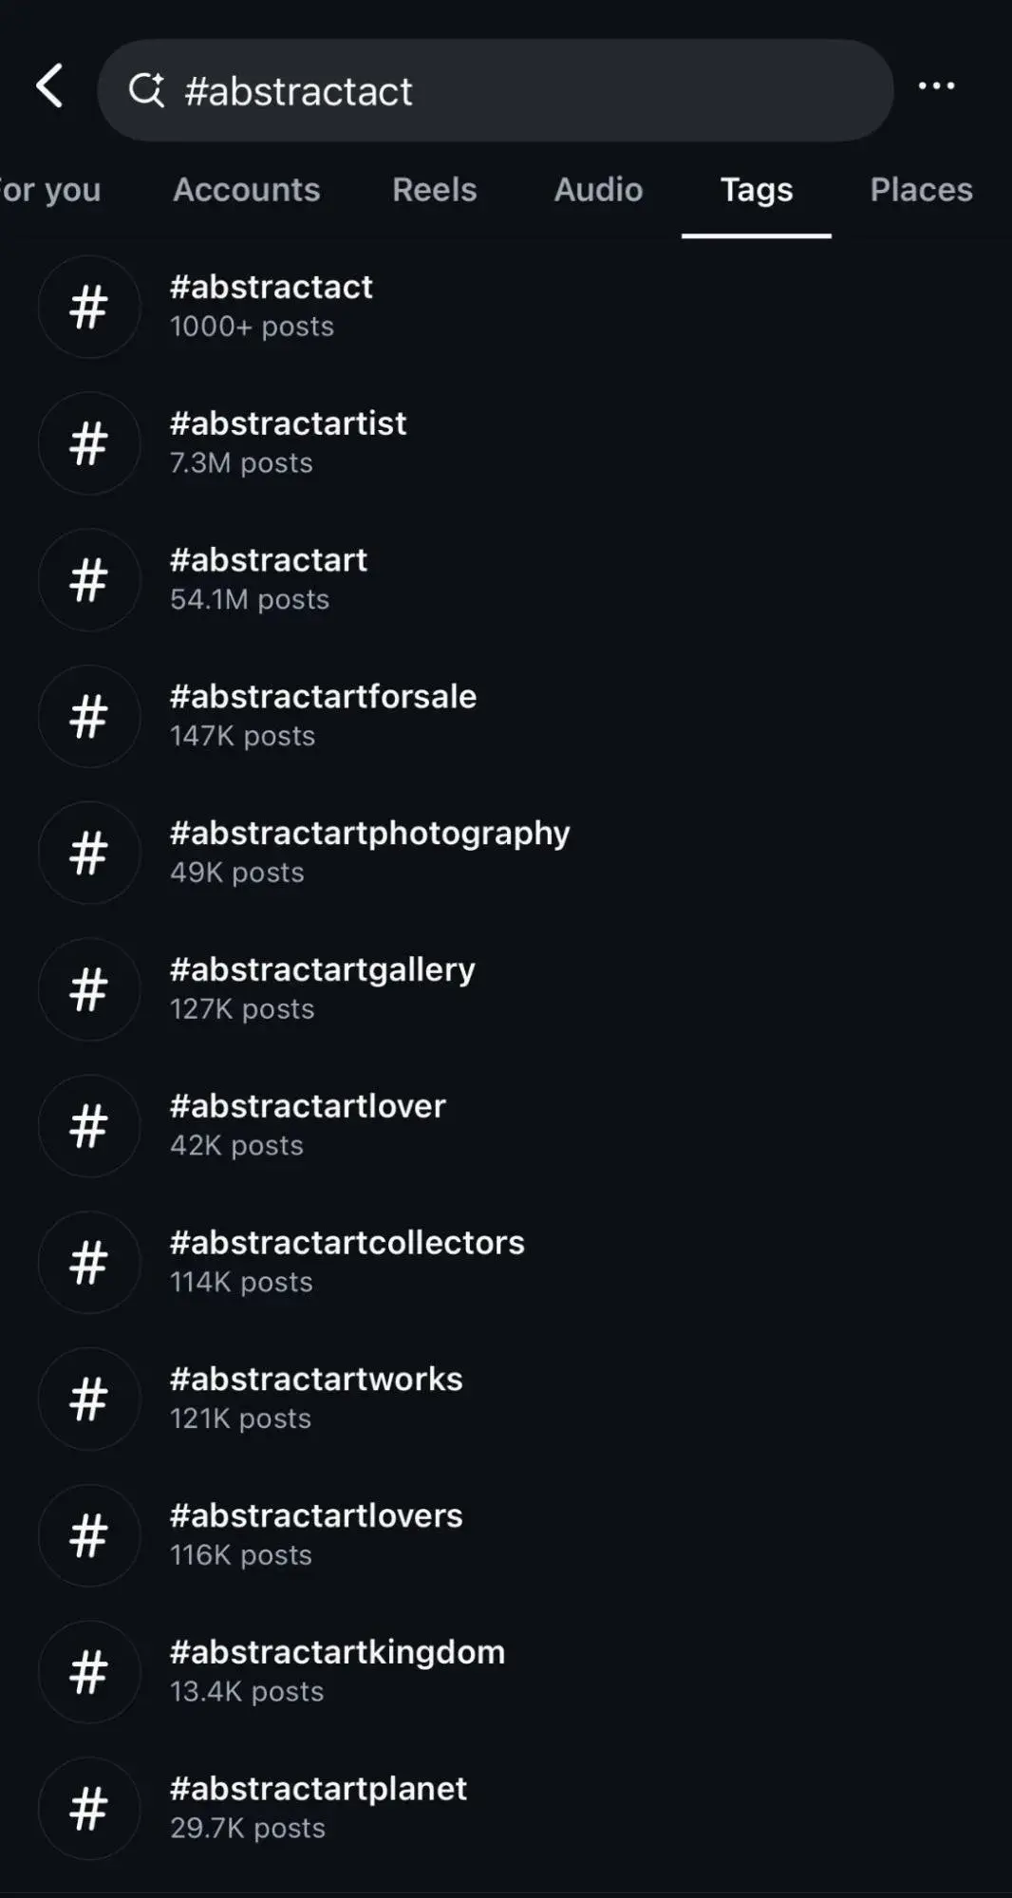The height and width of the screenshot is (1898, 1012).
Task: Select the Tags tab
Action: 756,190
